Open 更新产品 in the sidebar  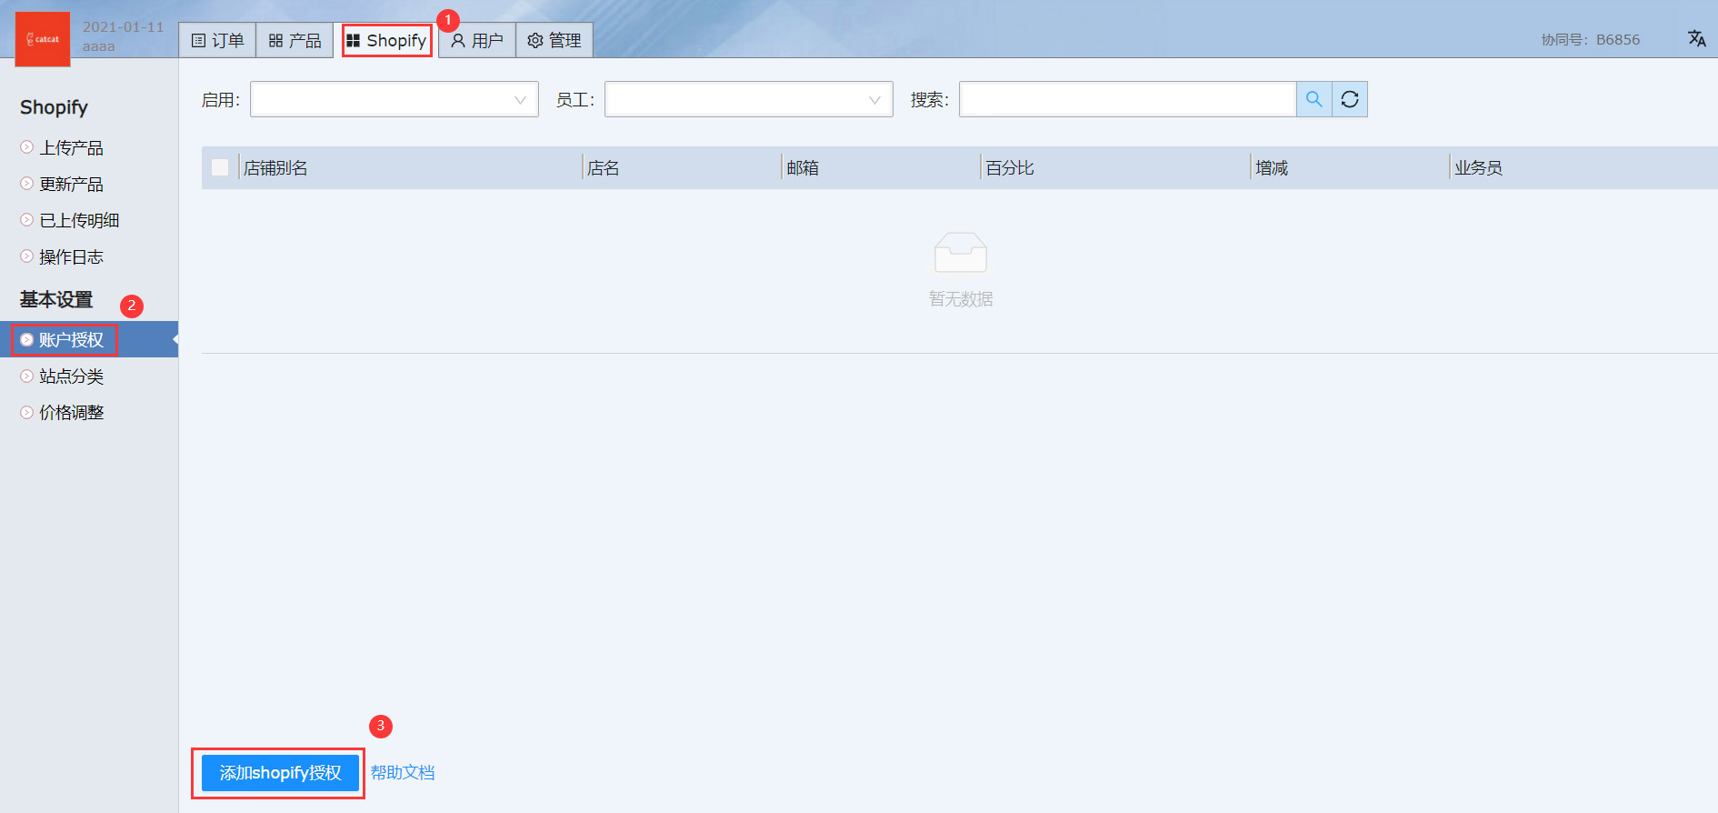pos(71,184)
